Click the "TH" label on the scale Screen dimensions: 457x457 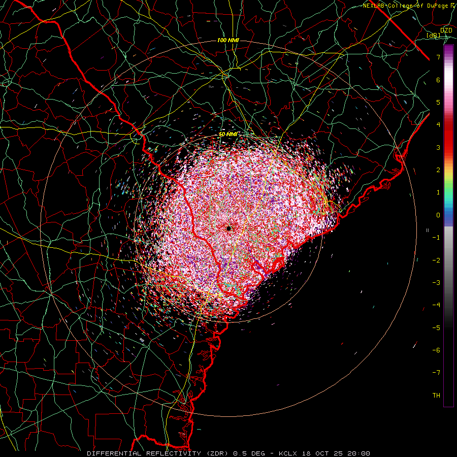click(x=436, y=395)
